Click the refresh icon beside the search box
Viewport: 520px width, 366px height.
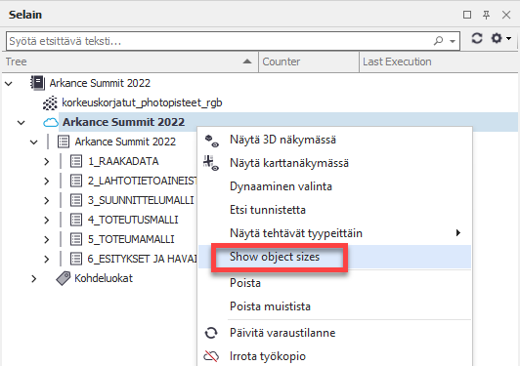coord(477,38)
